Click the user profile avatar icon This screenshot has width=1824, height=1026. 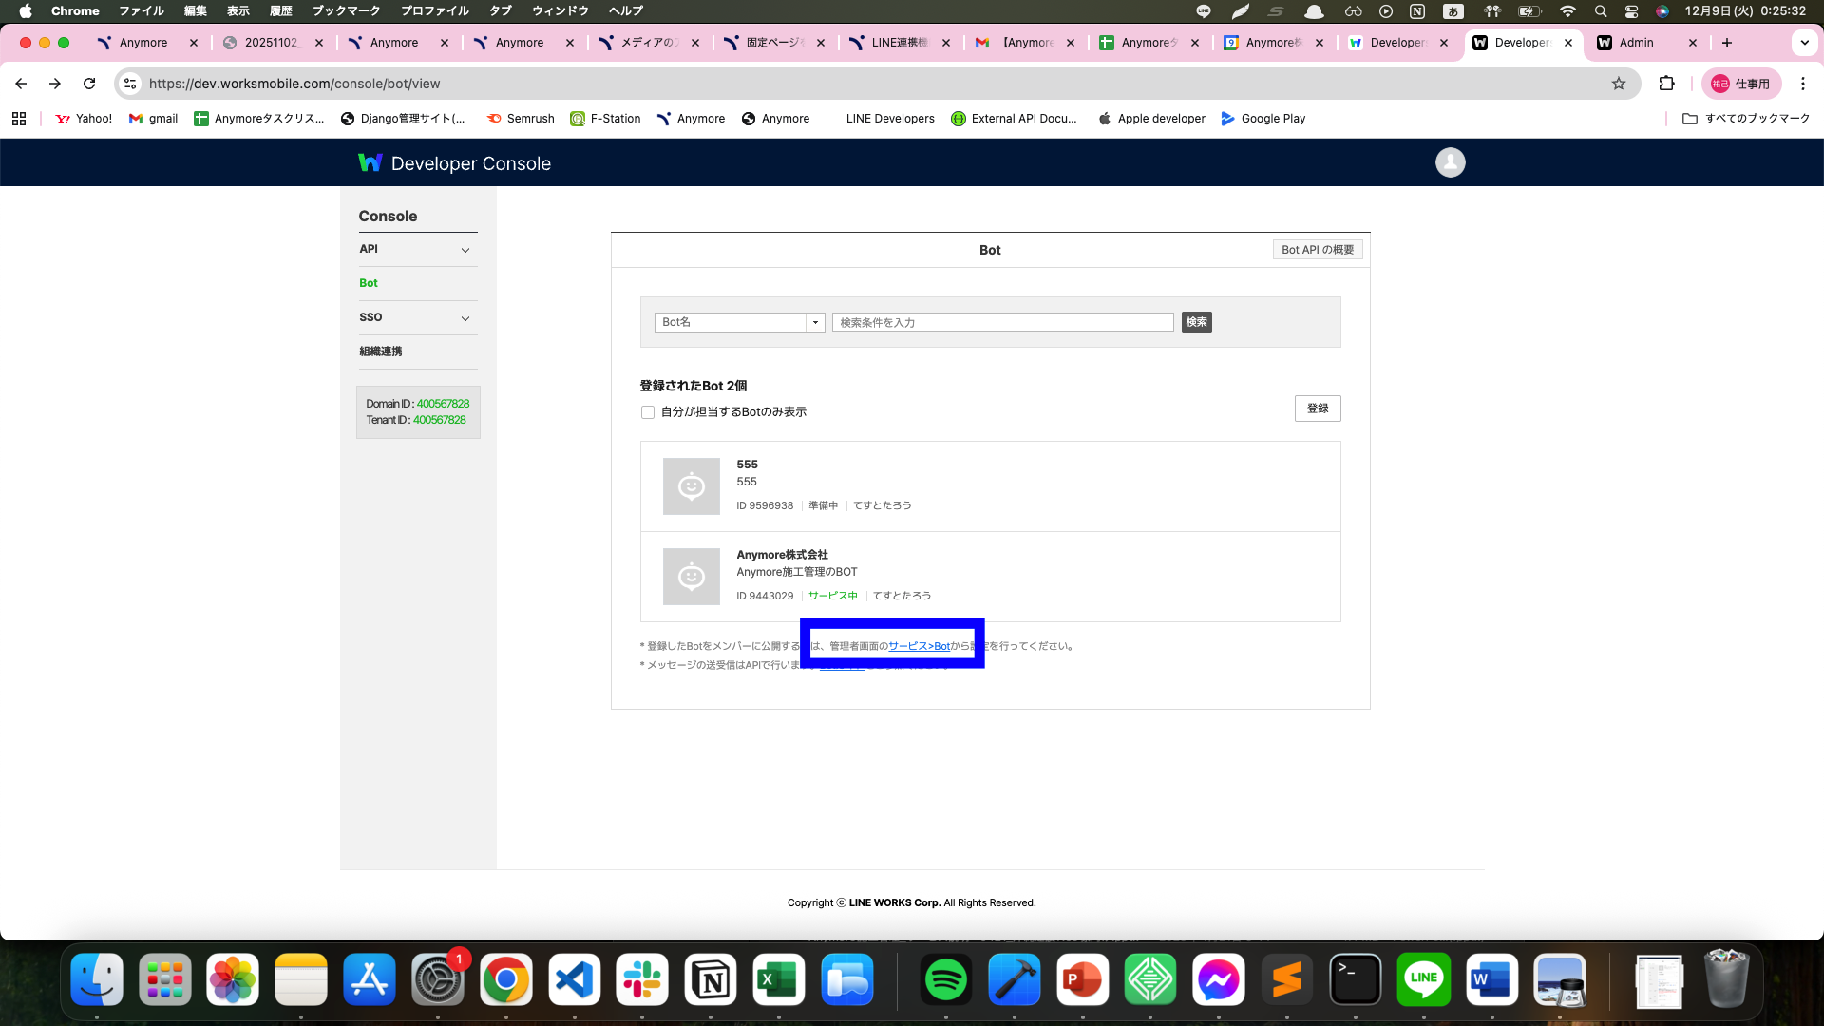click(x=1450, y=162)
